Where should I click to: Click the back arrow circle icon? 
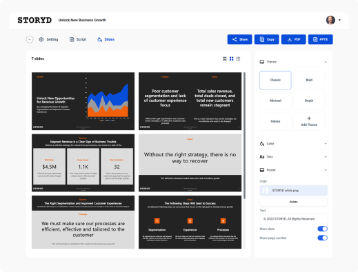click(x=30, y=39)
